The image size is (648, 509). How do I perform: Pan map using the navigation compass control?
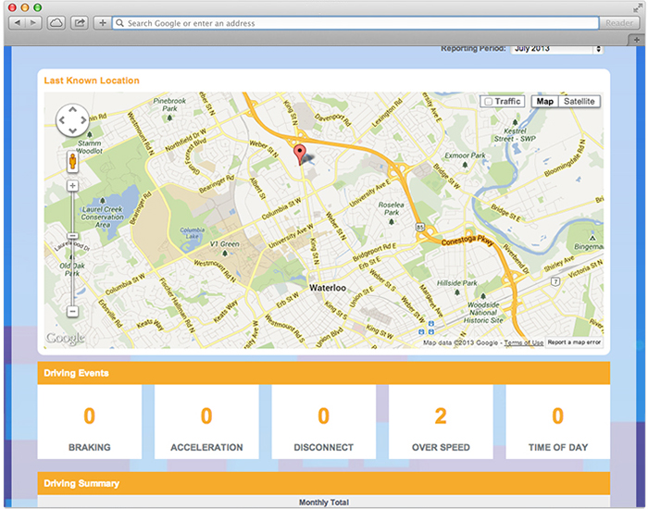pyautogui.click(x=72, y=120)
